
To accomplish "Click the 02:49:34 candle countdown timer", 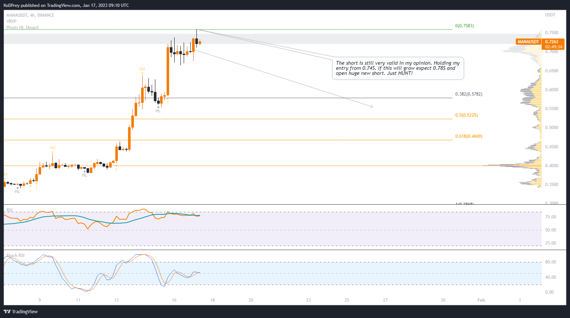I will tap(553, 47).
